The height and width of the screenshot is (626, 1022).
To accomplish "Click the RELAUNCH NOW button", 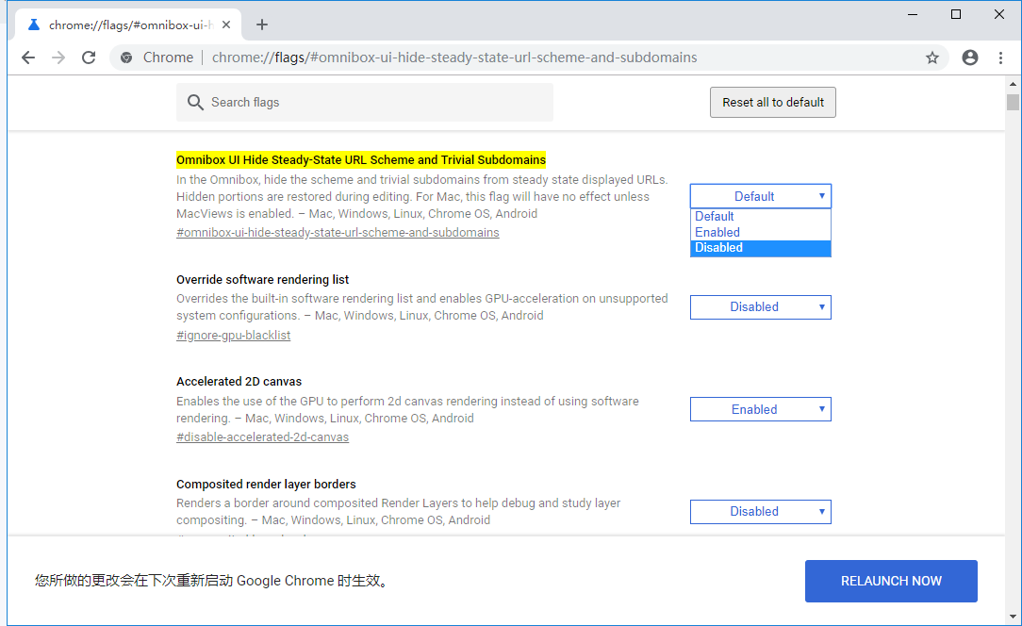I will tap(891, 581).
